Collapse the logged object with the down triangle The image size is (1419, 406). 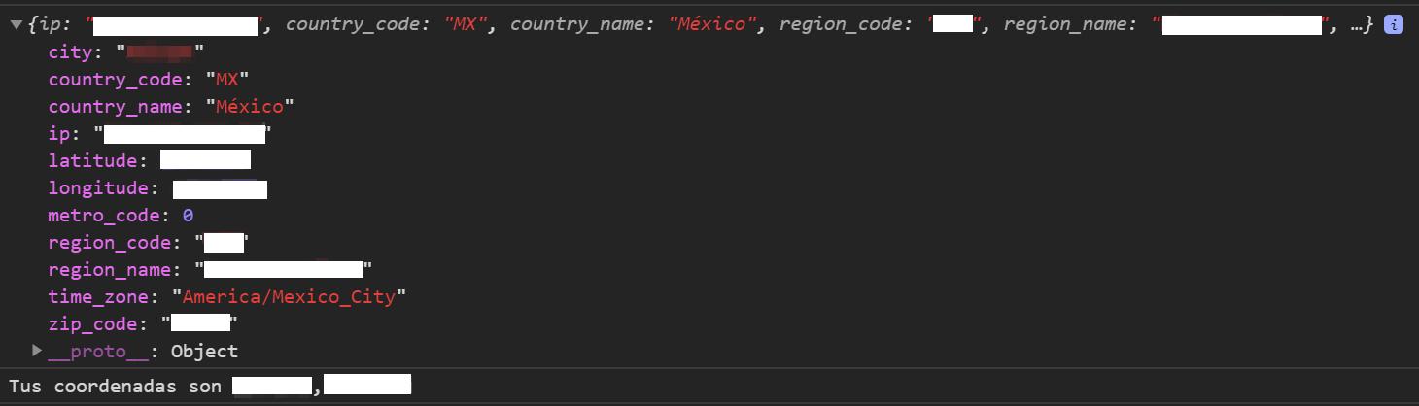(x=16, y=25)
